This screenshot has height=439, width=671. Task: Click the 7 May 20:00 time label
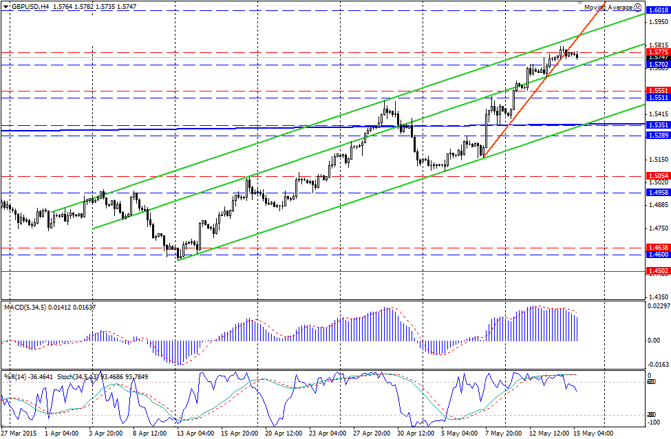tap(503, 433)
